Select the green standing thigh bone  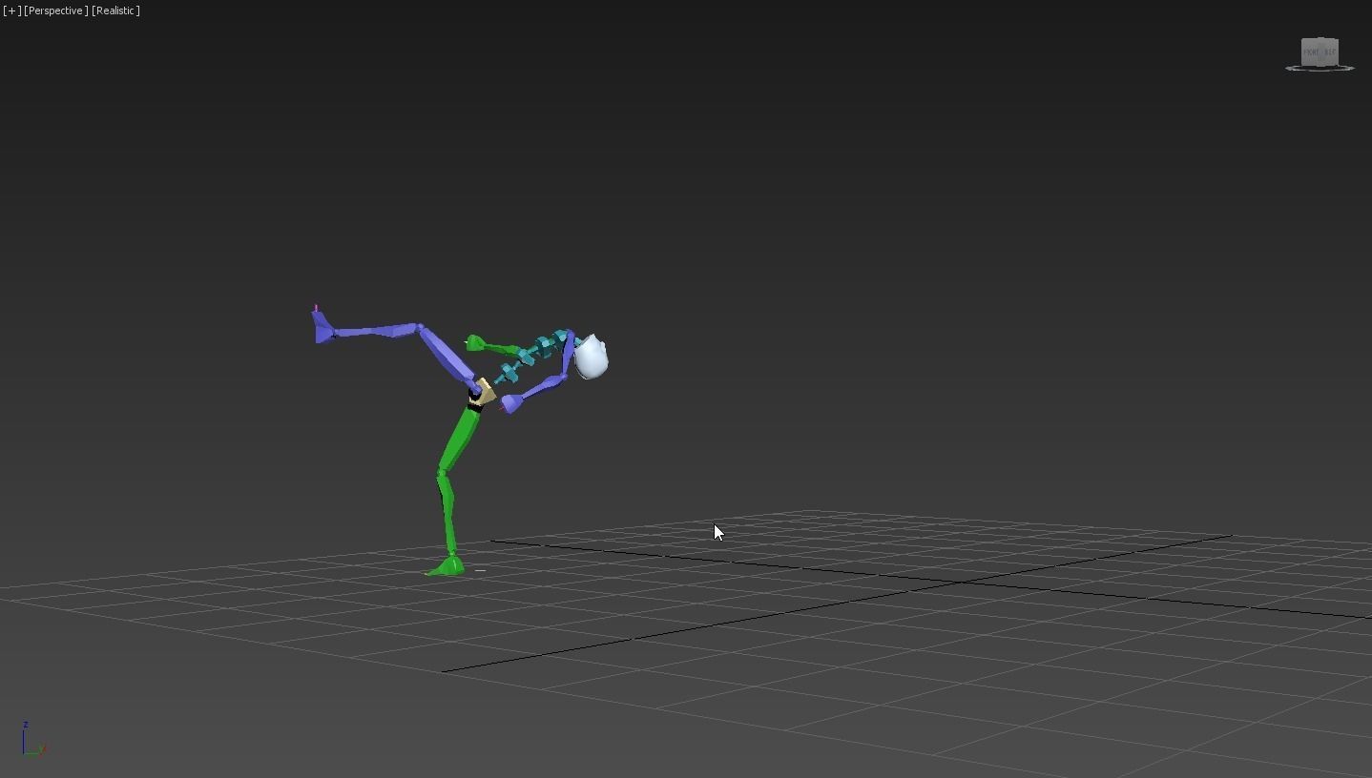459,437
